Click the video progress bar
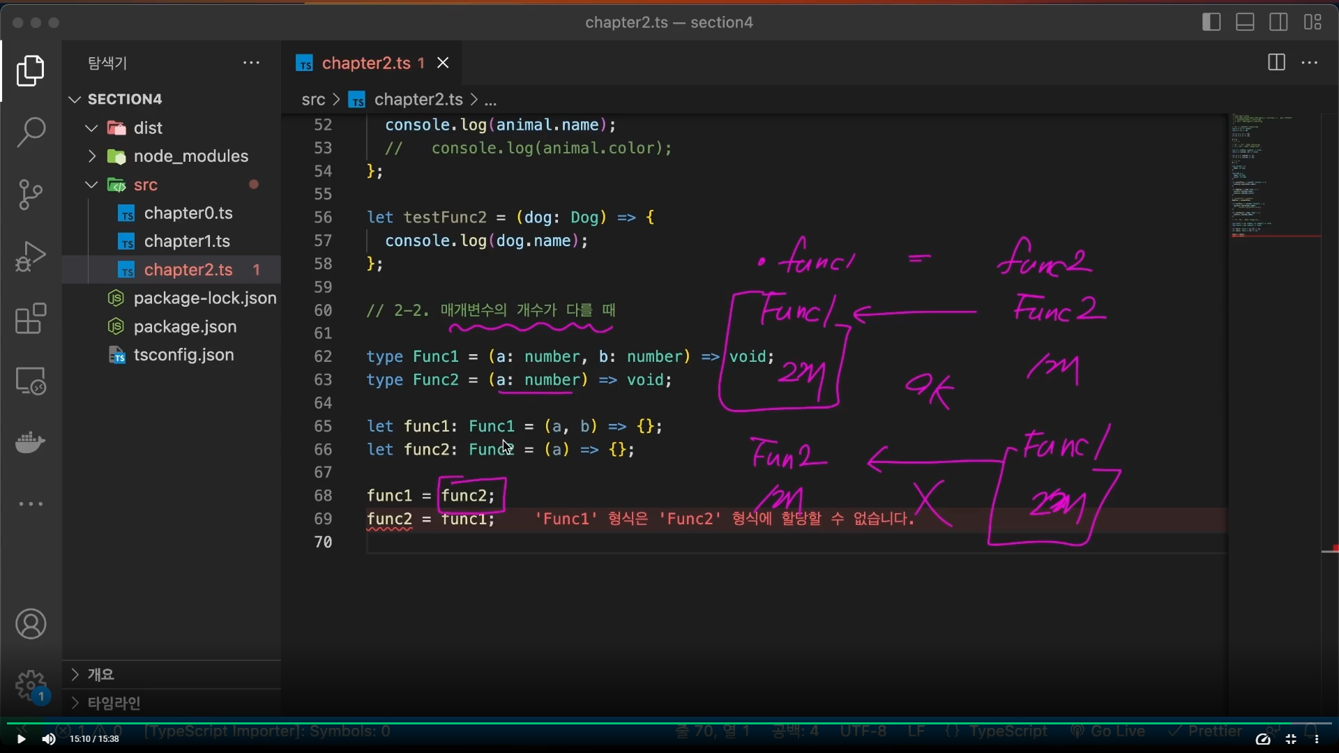This screenshot has height=753, width=1339. pyautogui.click(x=669, y=724)
